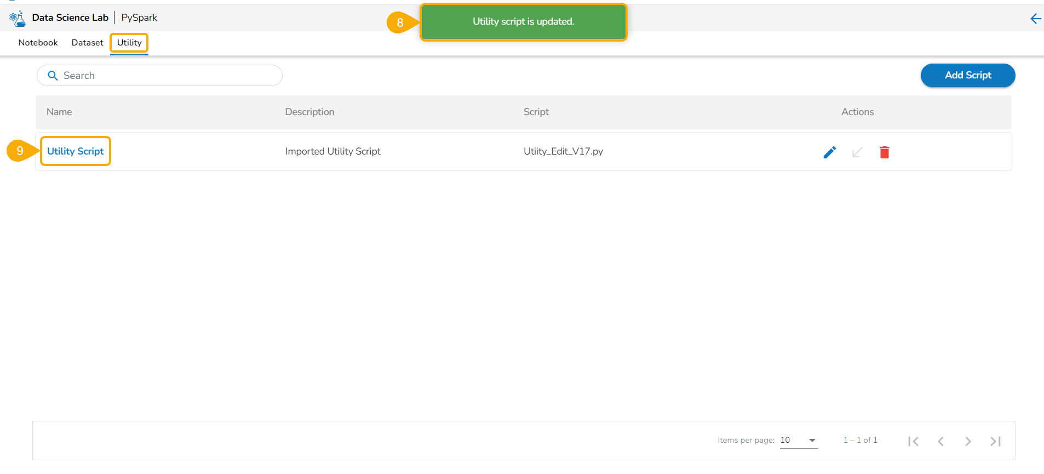The image size is (1044, 474).
Task: Delete Utility Script with the trash icon
Action: click(885, 152)
